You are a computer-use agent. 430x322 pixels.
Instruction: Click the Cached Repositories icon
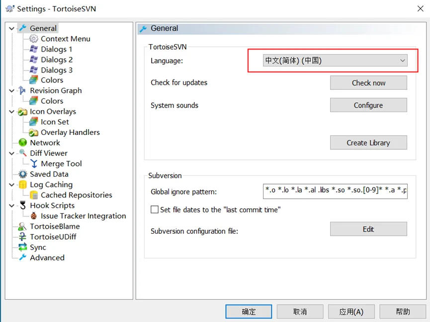[34, 195]
